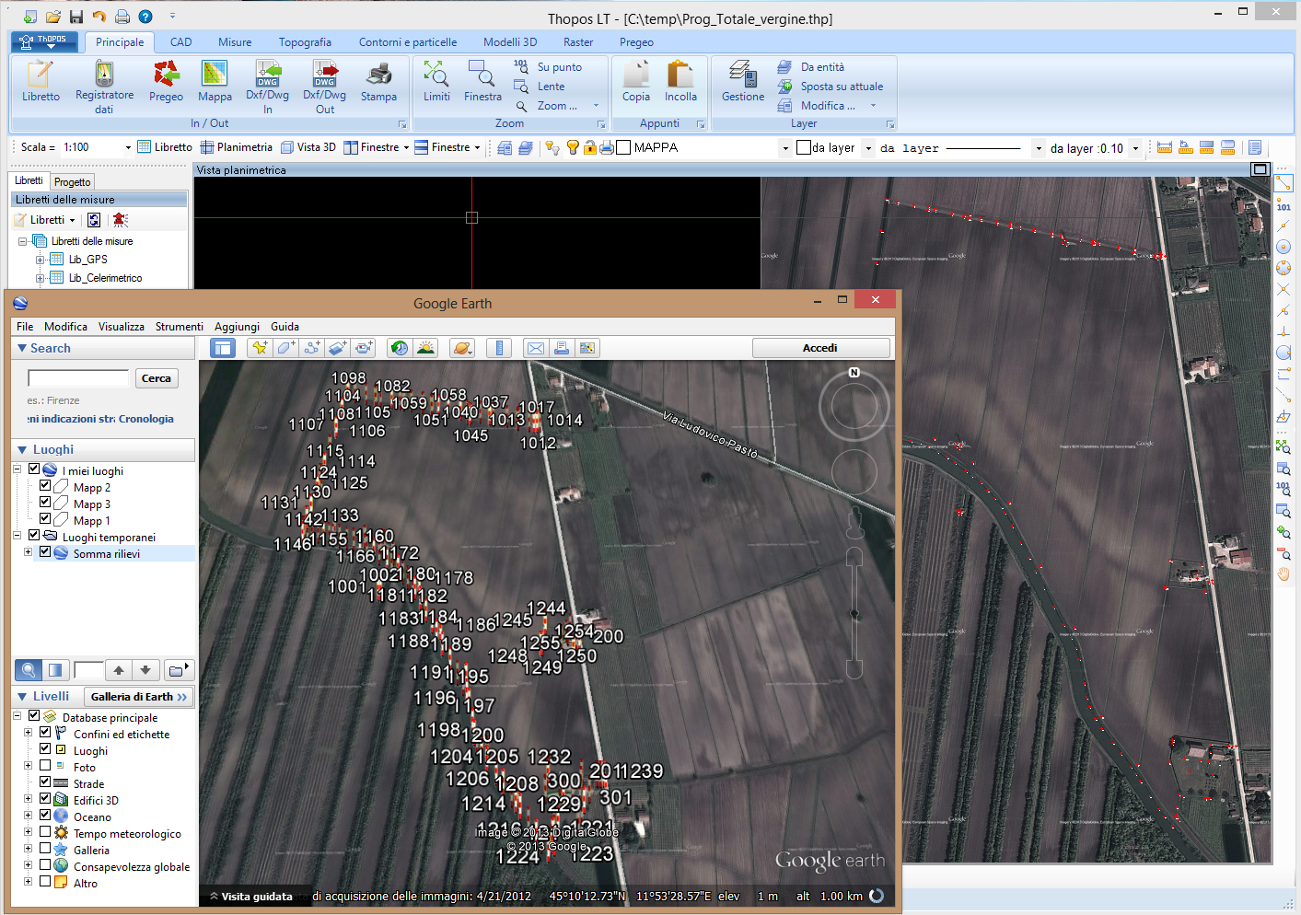This screenshot has width=1301, height=915.
Task: Click Dxf/Dwg In import icon
Action: pos(267,87)
